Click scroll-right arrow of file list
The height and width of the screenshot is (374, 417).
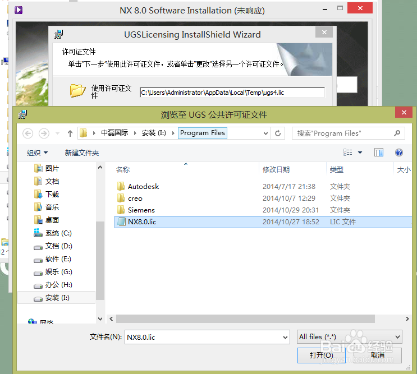coord(407,318)
